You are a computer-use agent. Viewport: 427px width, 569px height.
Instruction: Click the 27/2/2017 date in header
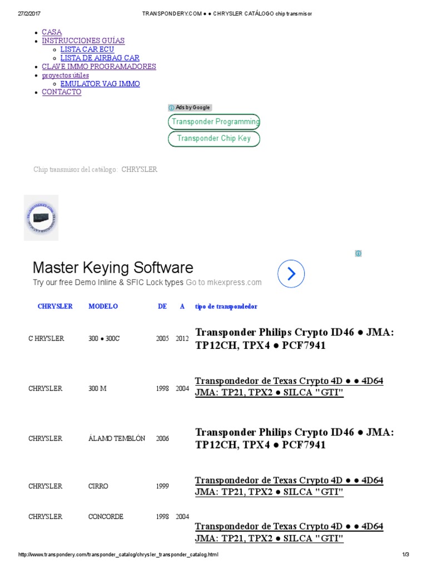point(29,13)
